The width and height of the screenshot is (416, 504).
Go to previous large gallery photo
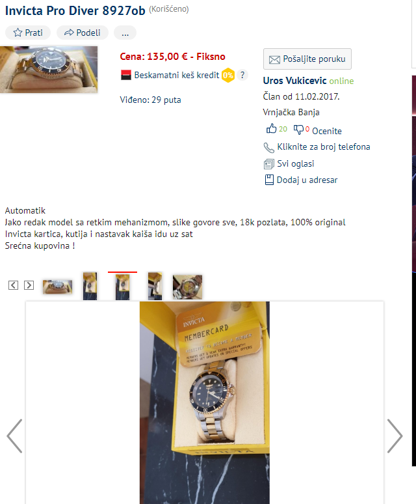[14, 436]
